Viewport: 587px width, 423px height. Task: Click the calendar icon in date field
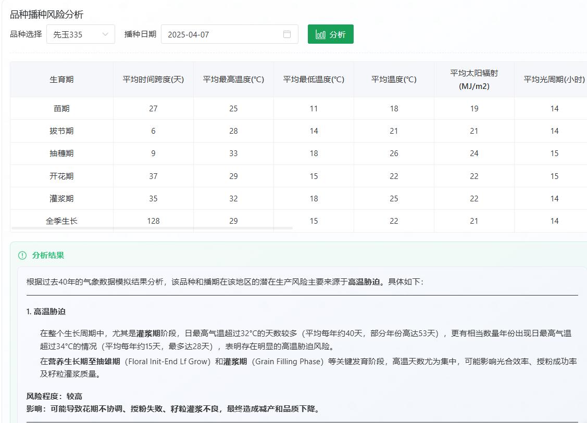tap(287, 34)
